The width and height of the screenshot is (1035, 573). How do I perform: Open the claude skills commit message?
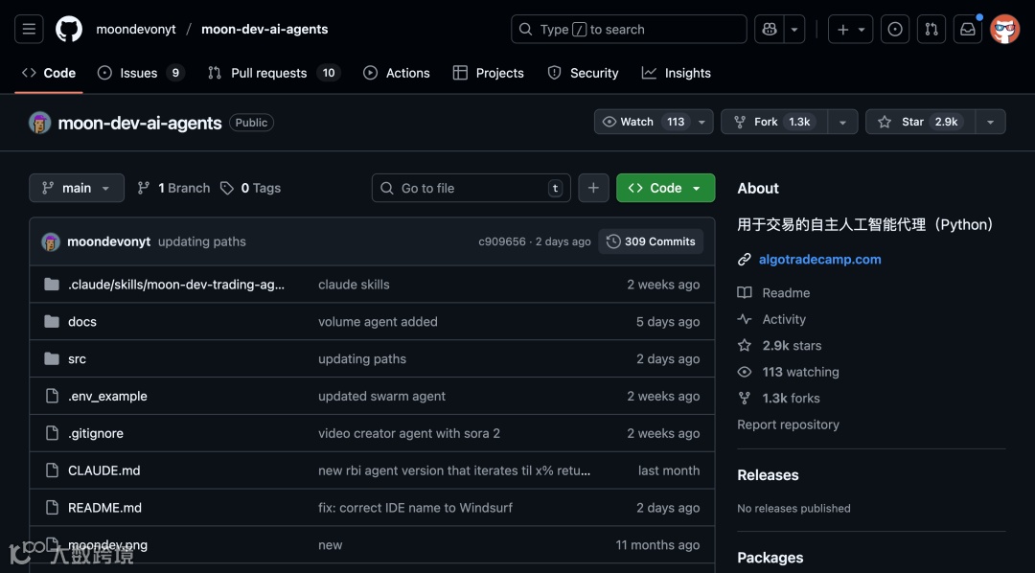(354, 285)
